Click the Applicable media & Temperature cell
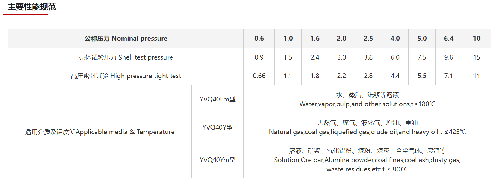The height and width of the screenshot is (181, 495). [100, 132]
